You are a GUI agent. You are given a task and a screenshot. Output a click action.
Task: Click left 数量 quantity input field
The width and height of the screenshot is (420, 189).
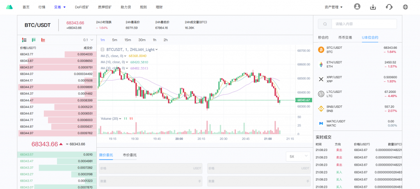coord(151,181)
